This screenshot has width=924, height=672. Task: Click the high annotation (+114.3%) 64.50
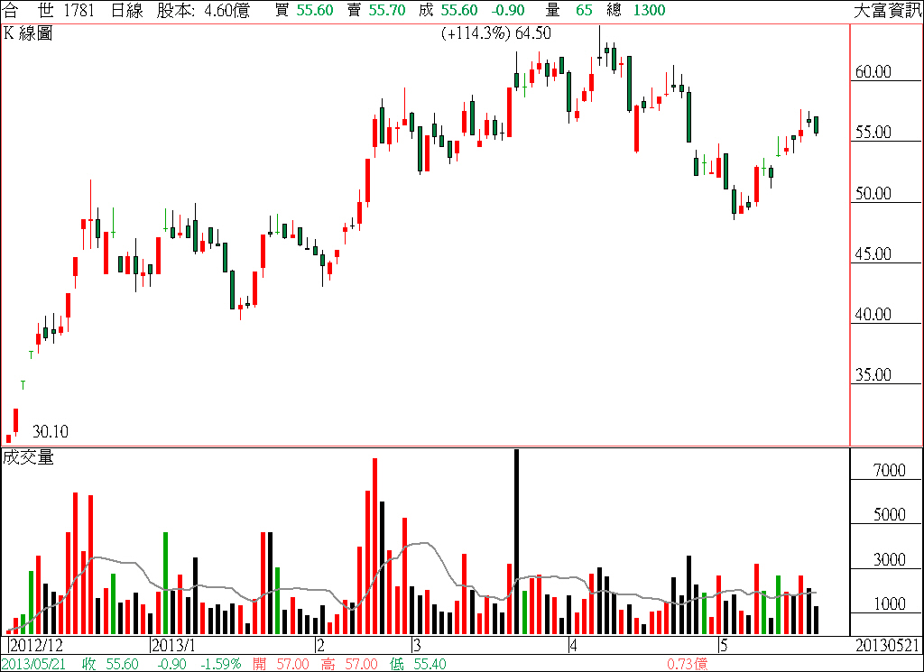tap(496, 33)
